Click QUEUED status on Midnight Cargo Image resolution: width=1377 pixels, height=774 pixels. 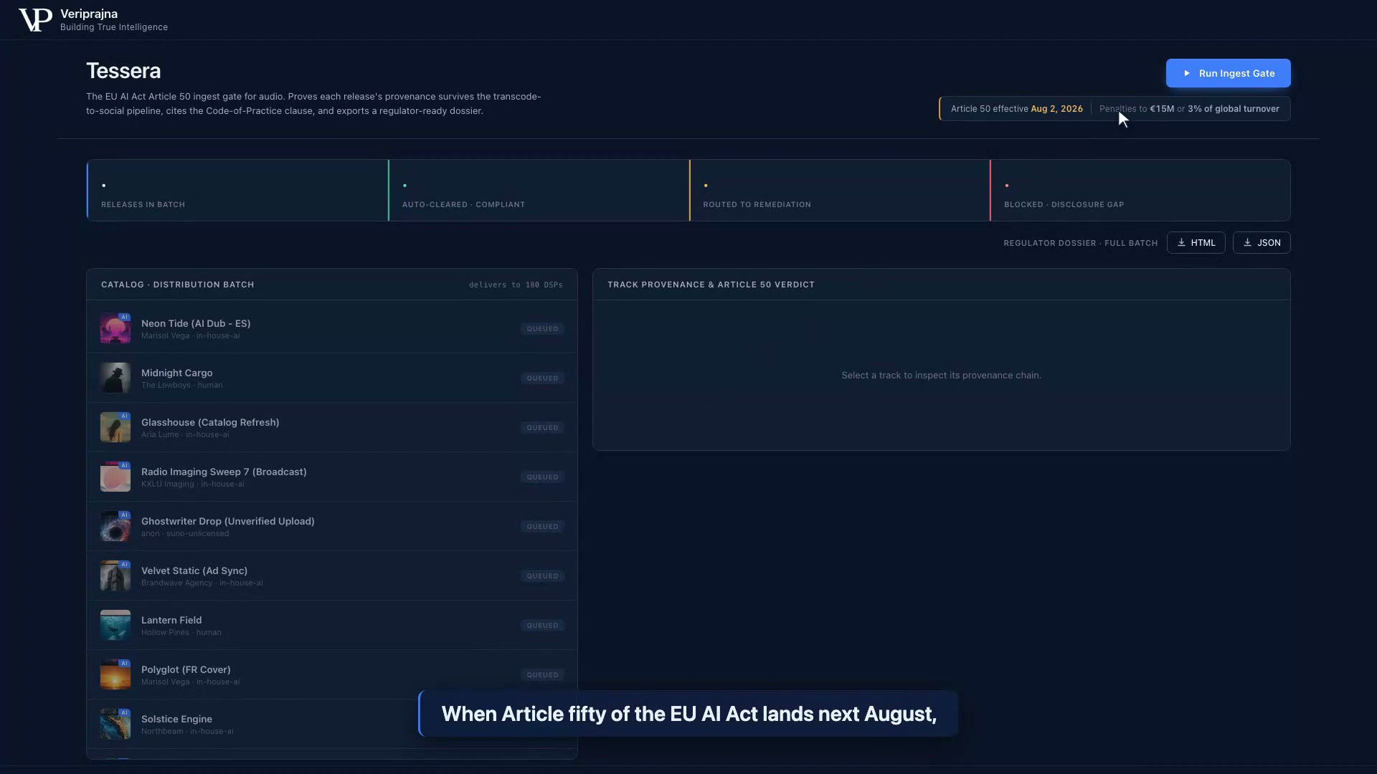[542, 378]
